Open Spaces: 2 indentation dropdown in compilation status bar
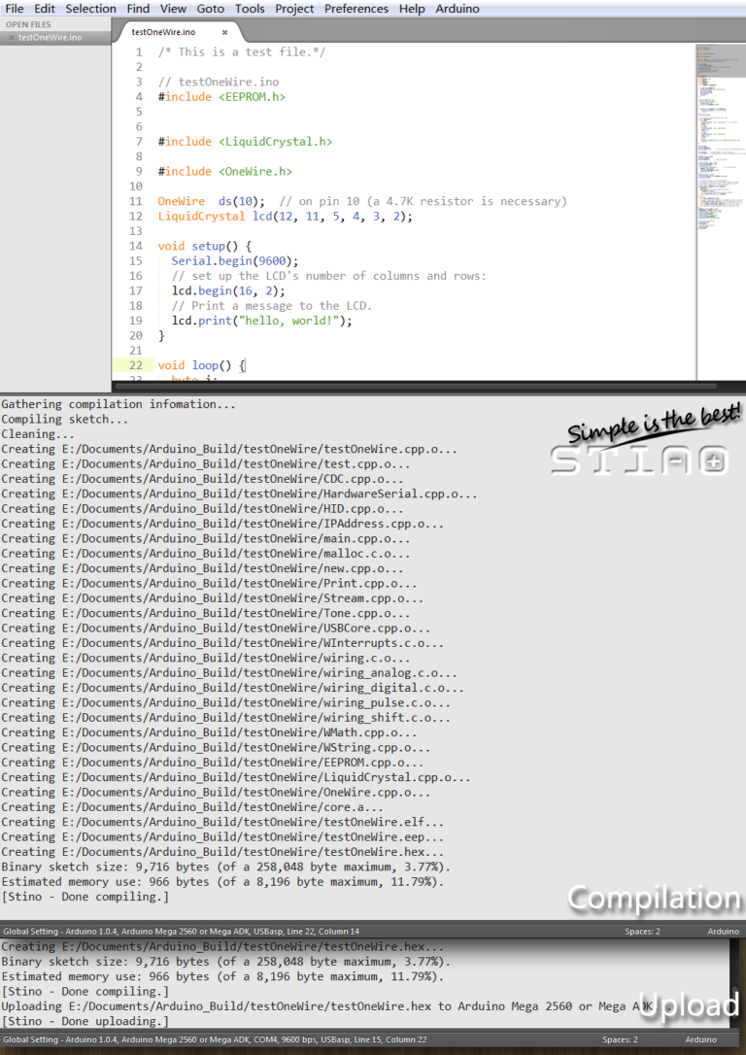 (643, 932)
